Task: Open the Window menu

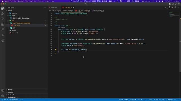Action: point(47,1)
